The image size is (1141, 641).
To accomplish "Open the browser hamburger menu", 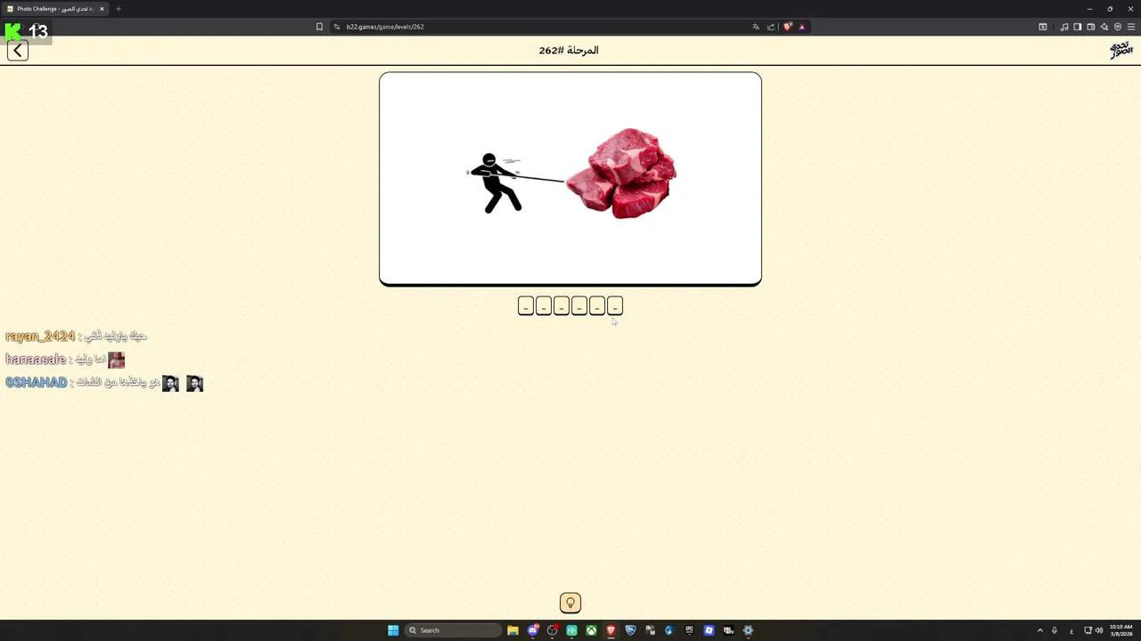I will 1130,27.
